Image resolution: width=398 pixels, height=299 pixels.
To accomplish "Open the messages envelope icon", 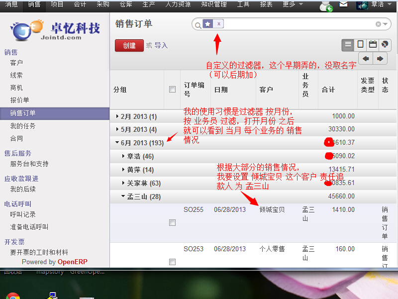I will tap(343, 4).
